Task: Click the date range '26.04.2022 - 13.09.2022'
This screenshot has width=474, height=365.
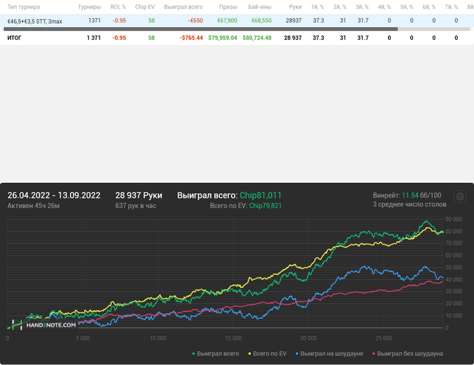Action: point(53,195)
